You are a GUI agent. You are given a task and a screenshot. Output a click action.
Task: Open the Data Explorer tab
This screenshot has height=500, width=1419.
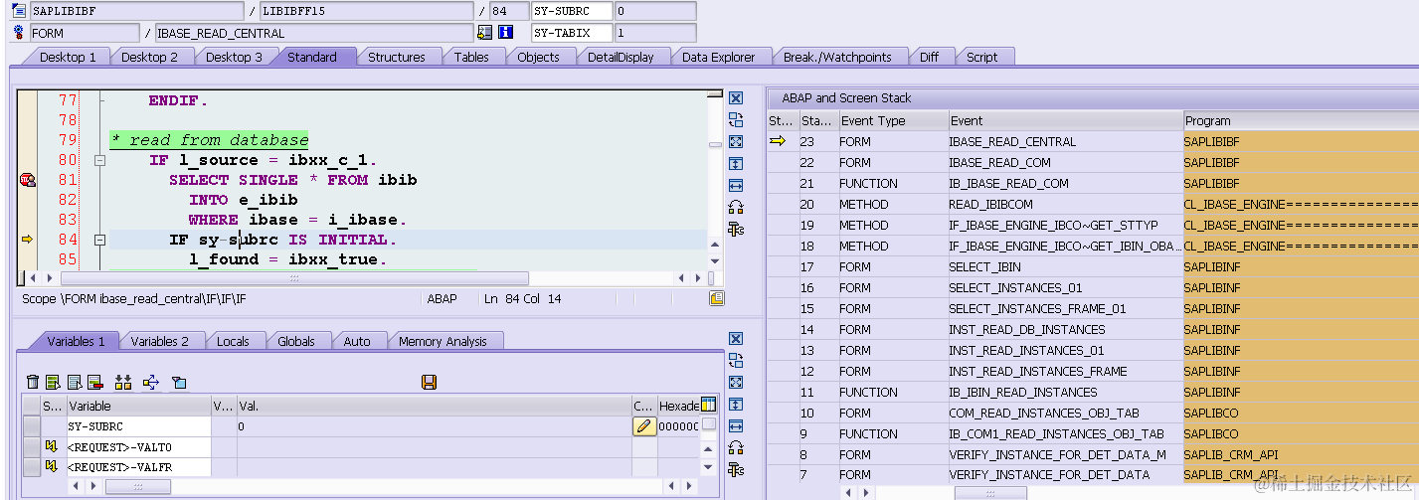tap(718, 57)
